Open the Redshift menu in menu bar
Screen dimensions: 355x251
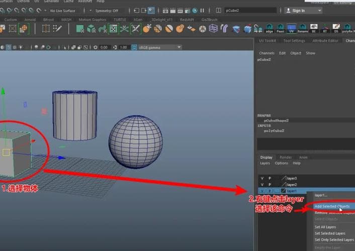85,1
